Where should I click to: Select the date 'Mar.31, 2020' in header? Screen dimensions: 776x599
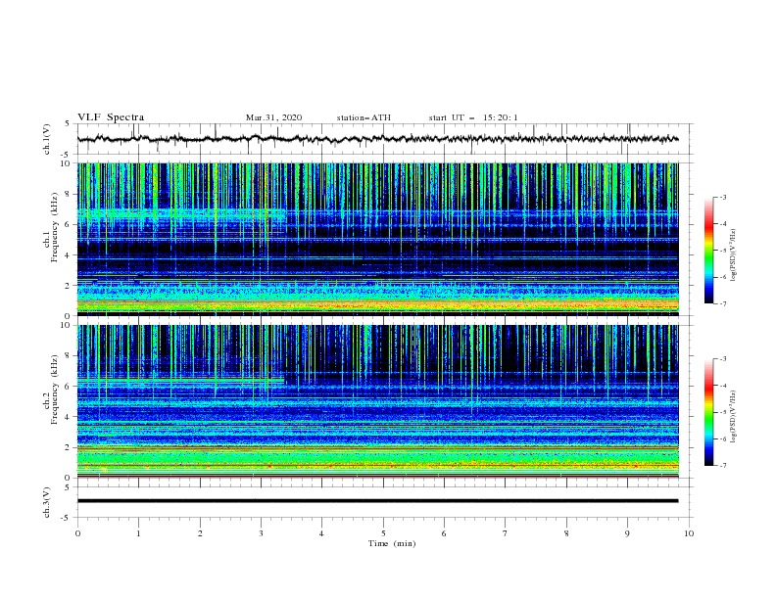pos(273,117)
